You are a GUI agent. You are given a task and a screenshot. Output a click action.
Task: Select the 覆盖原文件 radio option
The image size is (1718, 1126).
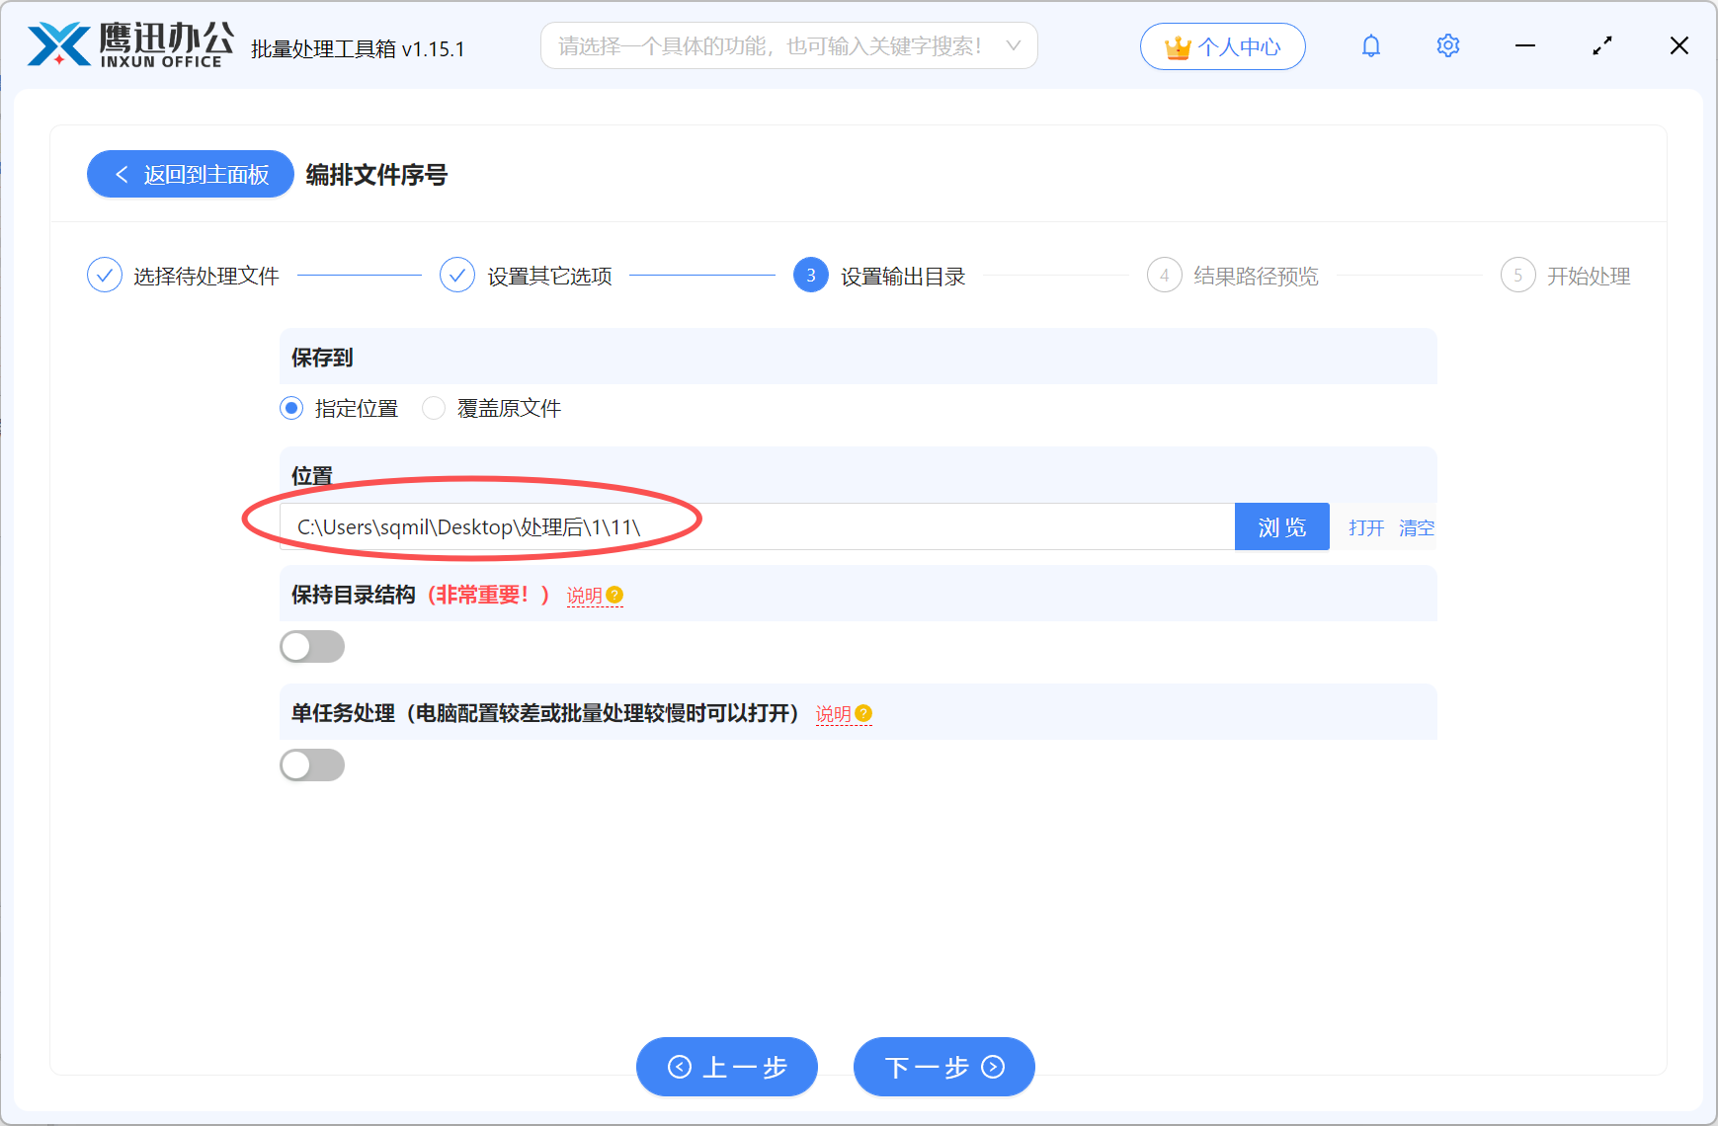pos(434,408)
